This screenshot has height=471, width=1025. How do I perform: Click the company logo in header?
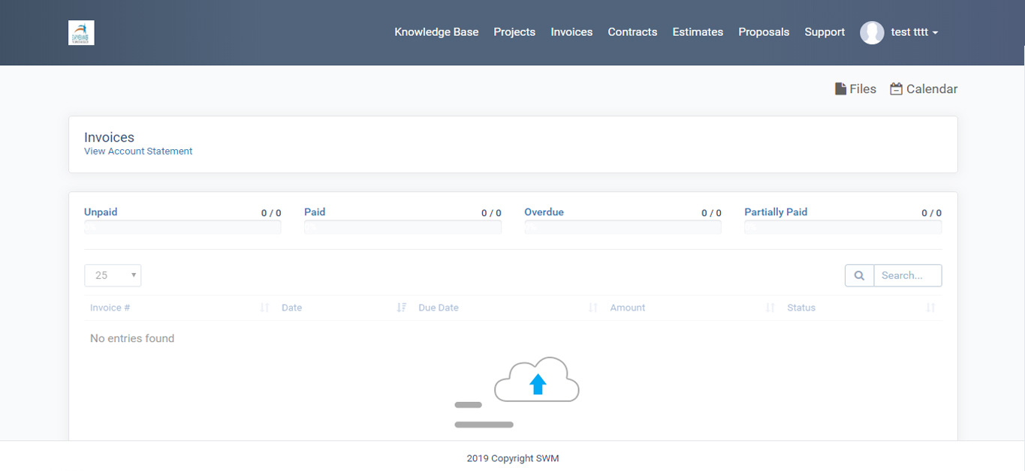pyautogui.click(x=81, y=32)
